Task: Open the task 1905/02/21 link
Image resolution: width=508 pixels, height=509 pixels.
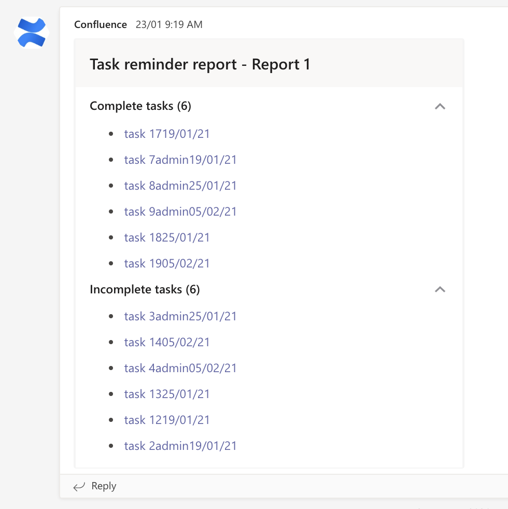Action: (167, 263)
